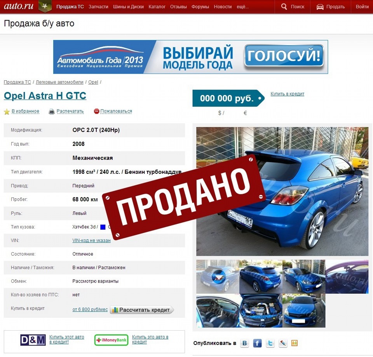
Task: Open Продажа ТС breadcrumb link
Action: (x=17, y=82)
